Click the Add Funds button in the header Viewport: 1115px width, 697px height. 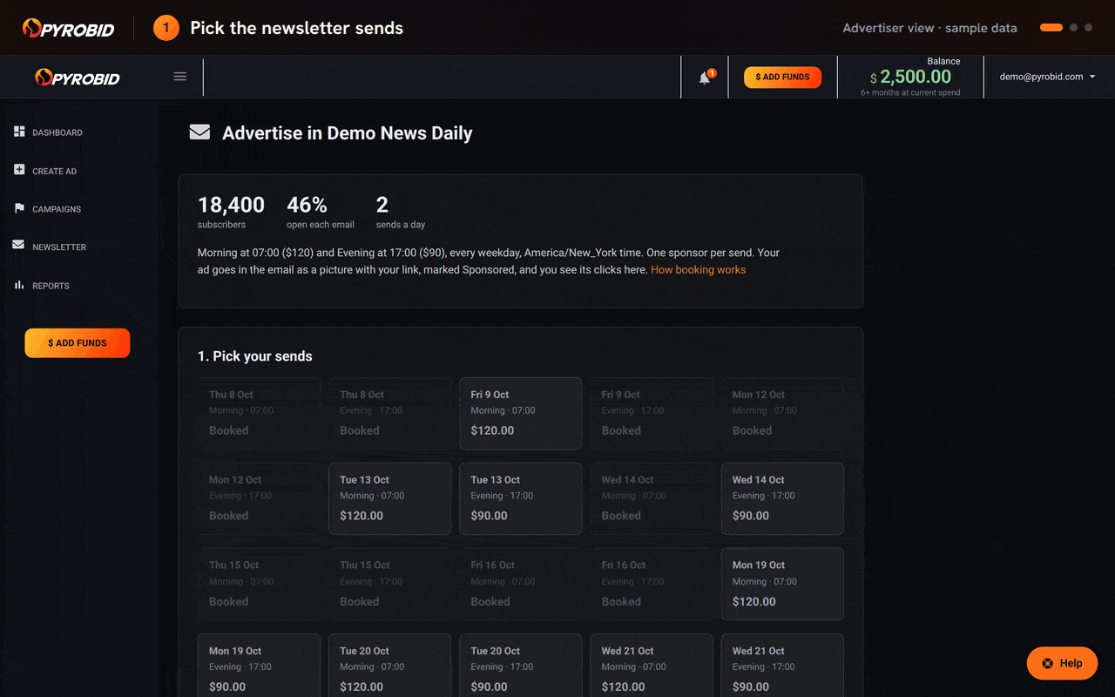(782, 77)
